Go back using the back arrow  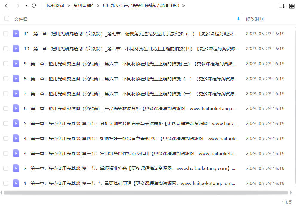click(x=6, y=6)
